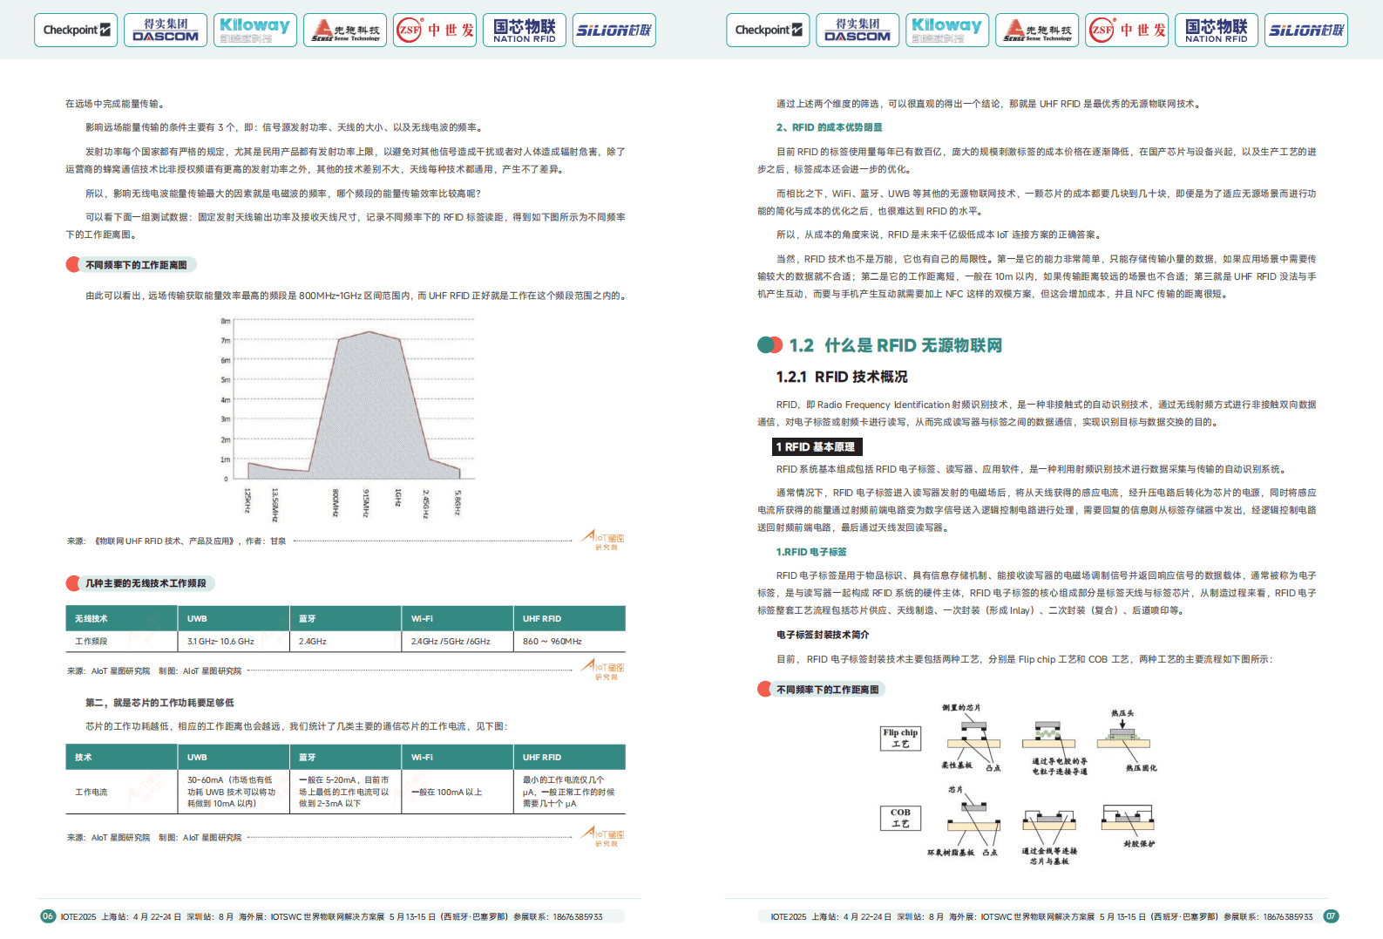Click the COB 工艺 box in the diagram
The height and width of the screenshot is (939, 1383).
pos(900,818)
